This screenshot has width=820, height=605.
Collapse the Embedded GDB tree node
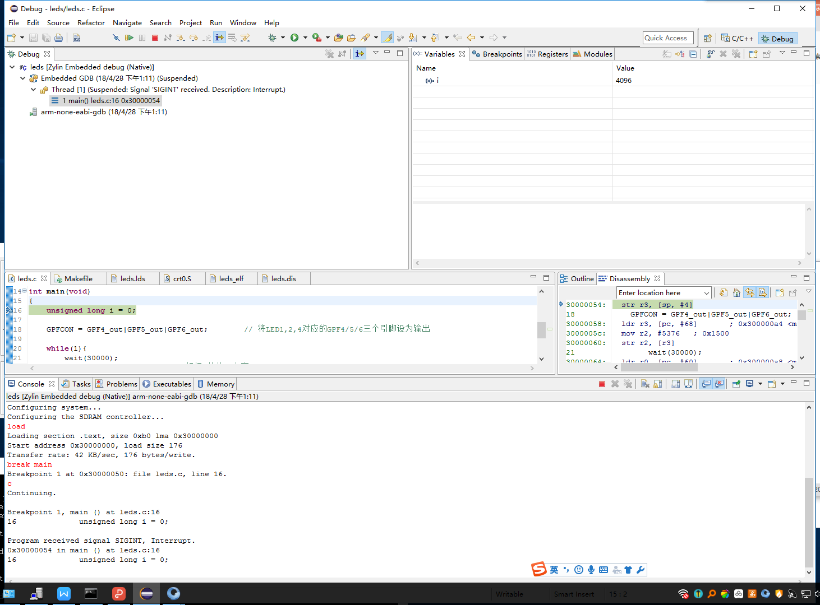coord(22,78)
